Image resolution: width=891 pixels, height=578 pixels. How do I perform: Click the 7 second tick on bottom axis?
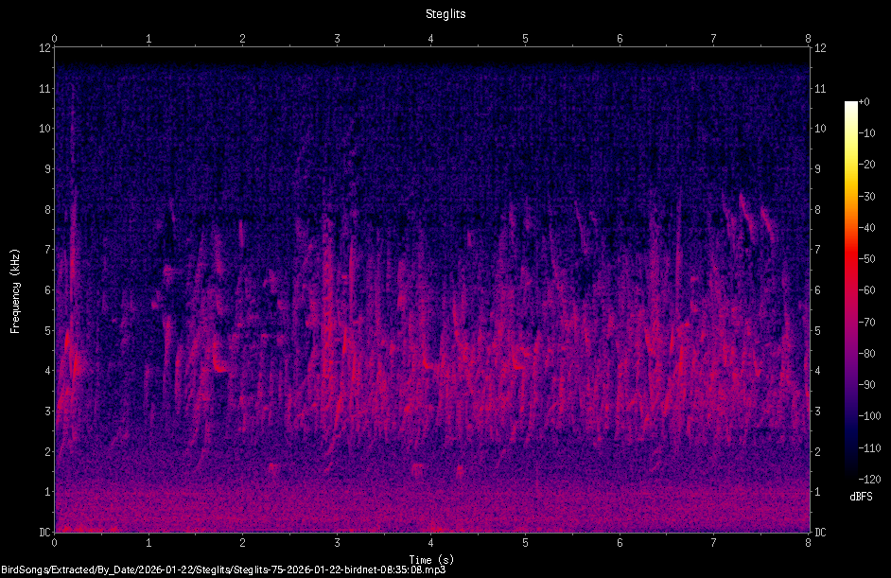pos(713,543)
